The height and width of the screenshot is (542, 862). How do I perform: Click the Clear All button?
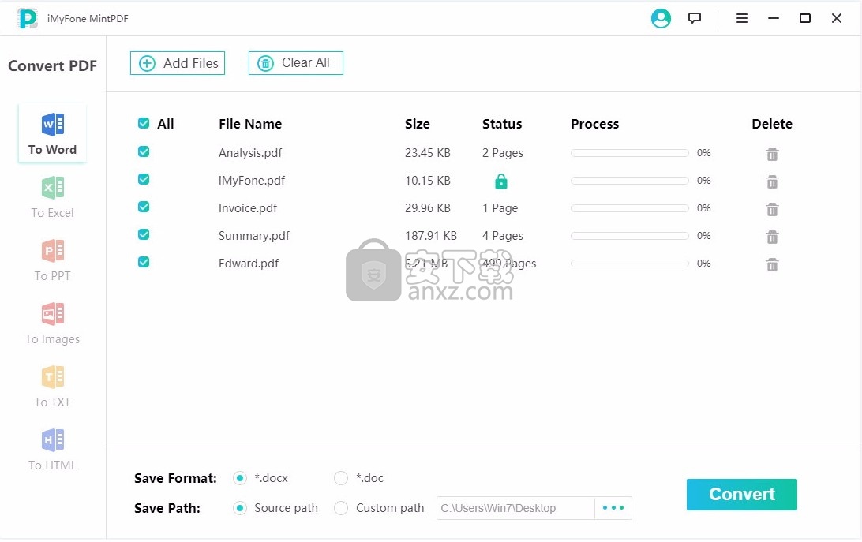point(296,63)
